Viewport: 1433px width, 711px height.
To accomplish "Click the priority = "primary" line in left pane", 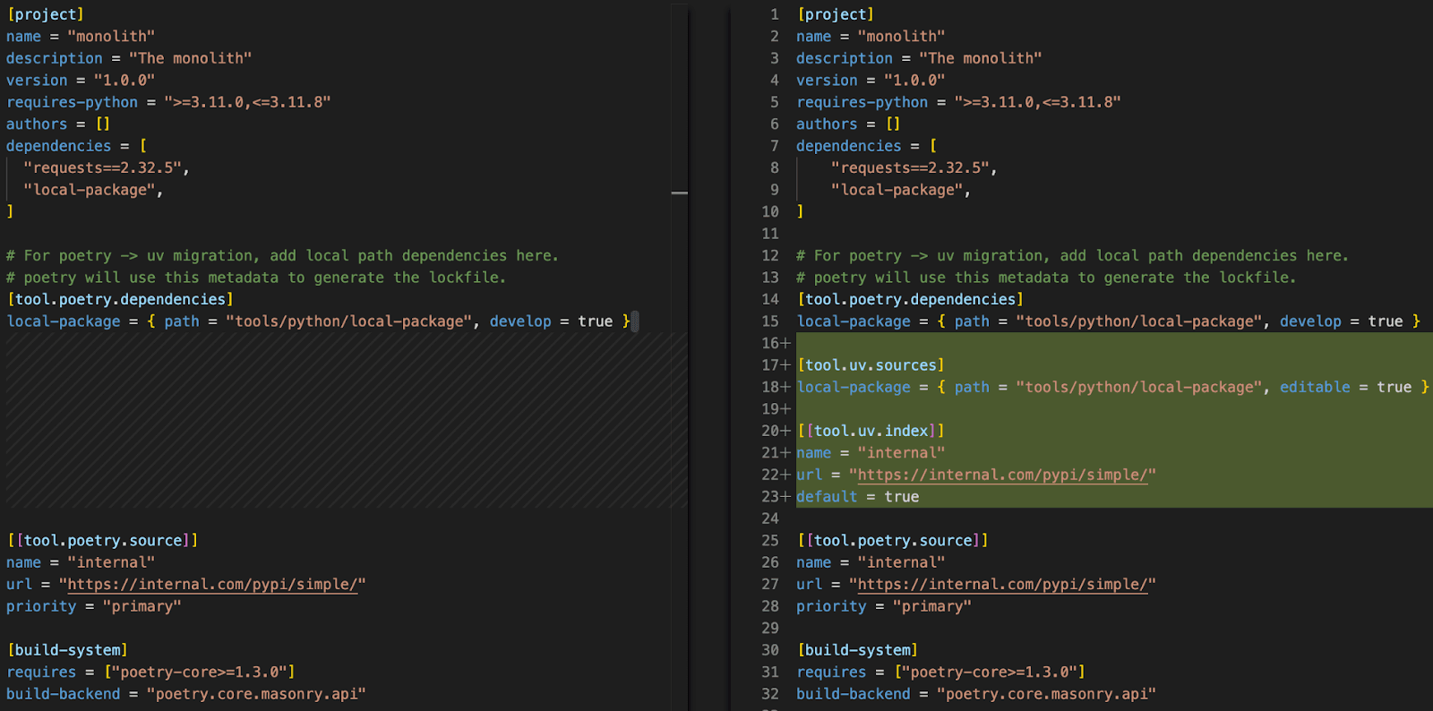I will tap(94, 606).
